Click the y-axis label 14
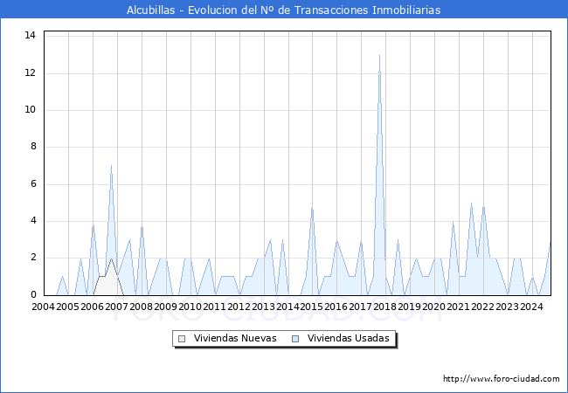 [x=30, y=35]
